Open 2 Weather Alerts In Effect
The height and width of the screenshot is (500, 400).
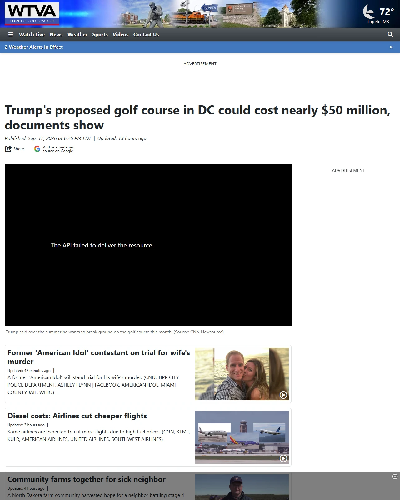tap(34, 47)
